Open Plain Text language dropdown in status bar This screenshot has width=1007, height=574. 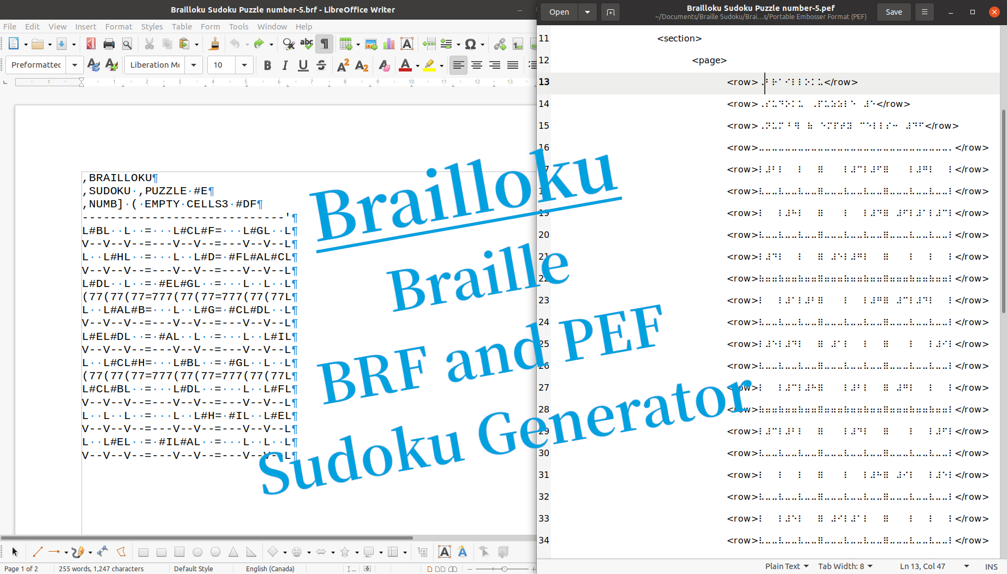pos(787,566)
